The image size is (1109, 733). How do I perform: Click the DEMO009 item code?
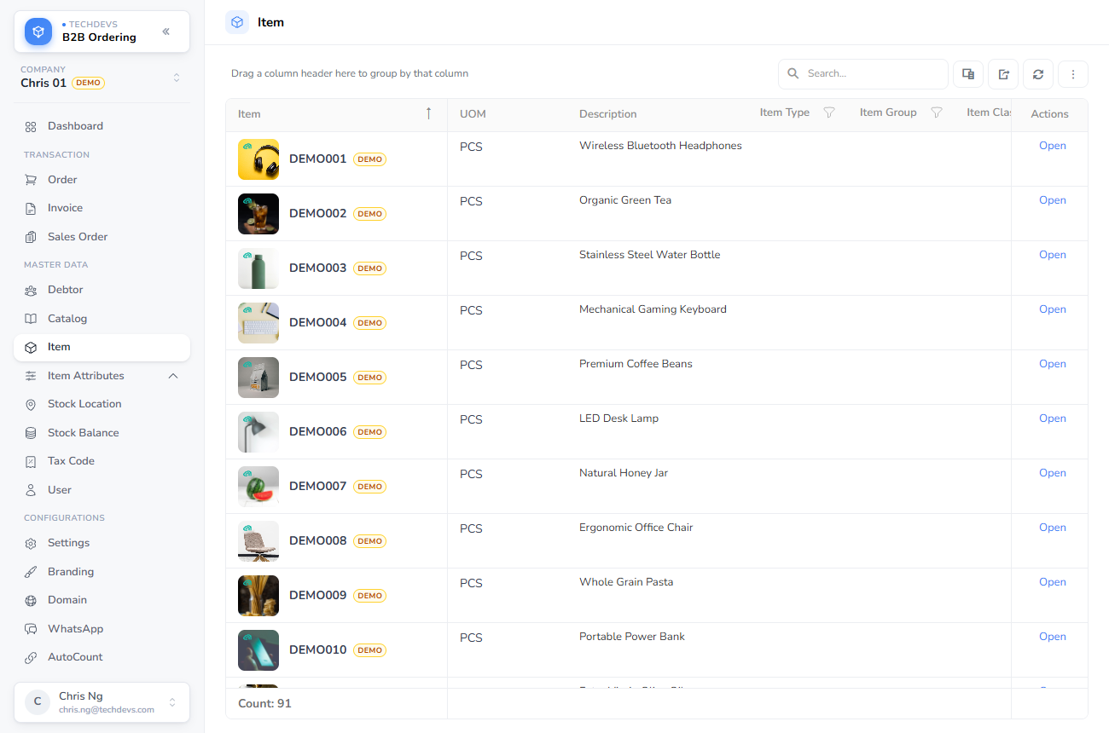click(x=318, y=596)
